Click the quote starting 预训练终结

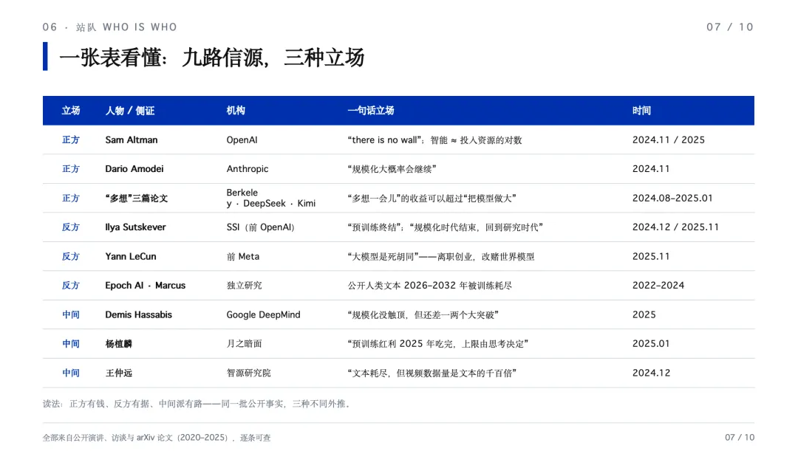point(446,227)
